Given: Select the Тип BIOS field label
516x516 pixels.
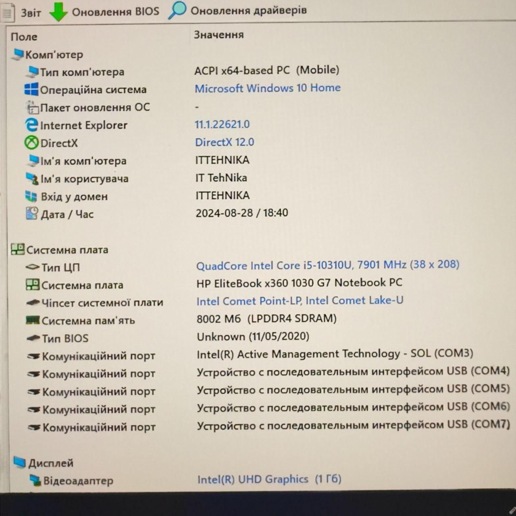Looking at the screenshot, I should point(65,339).
